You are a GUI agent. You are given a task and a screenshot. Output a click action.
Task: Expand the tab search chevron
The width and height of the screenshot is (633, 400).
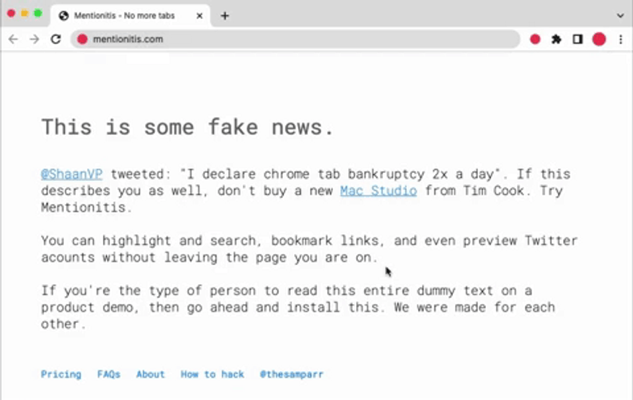point(620,16)
